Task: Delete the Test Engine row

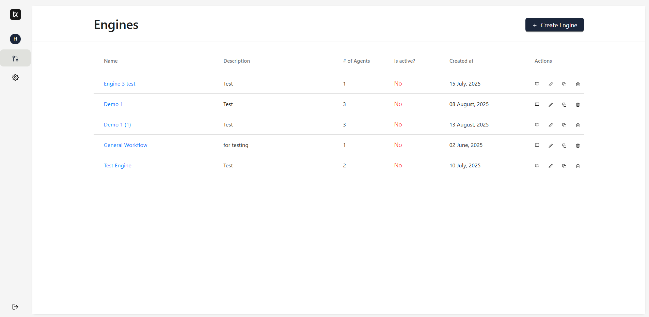Action: 578,166
